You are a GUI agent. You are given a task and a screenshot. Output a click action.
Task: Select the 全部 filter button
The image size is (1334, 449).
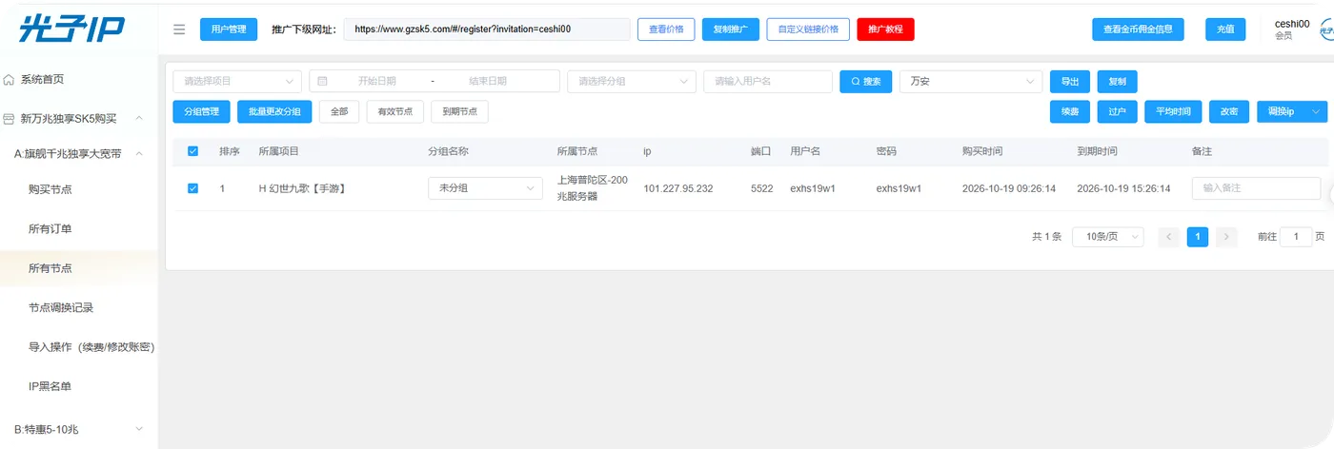(x=339, y=111)
